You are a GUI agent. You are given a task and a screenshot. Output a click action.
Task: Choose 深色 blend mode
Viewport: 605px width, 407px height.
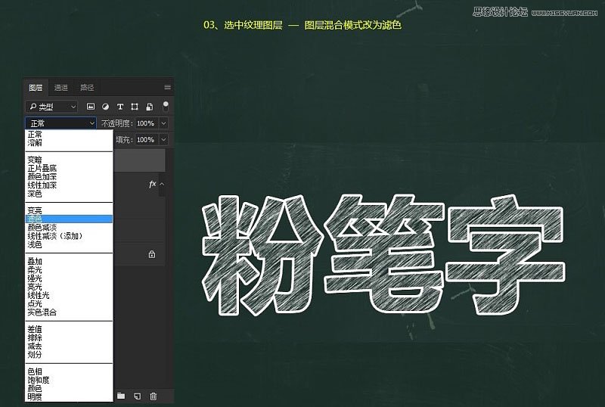pos(69,194)
